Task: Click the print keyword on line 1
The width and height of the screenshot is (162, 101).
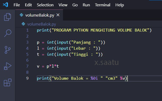Action: (43, 30)
